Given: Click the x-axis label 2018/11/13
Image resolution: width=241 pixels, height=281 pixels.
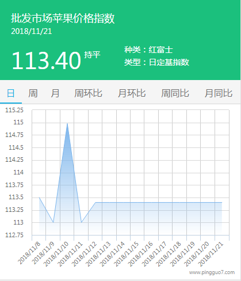Looking at the screenshot, I should (98, 255).
